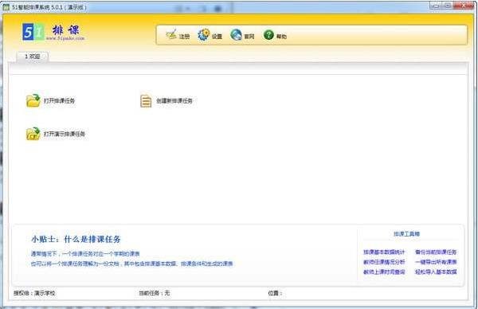This screenshot has height=309, width=478.
Task: Click the 注册 register pen icon
Action: [x=171, y=35]
